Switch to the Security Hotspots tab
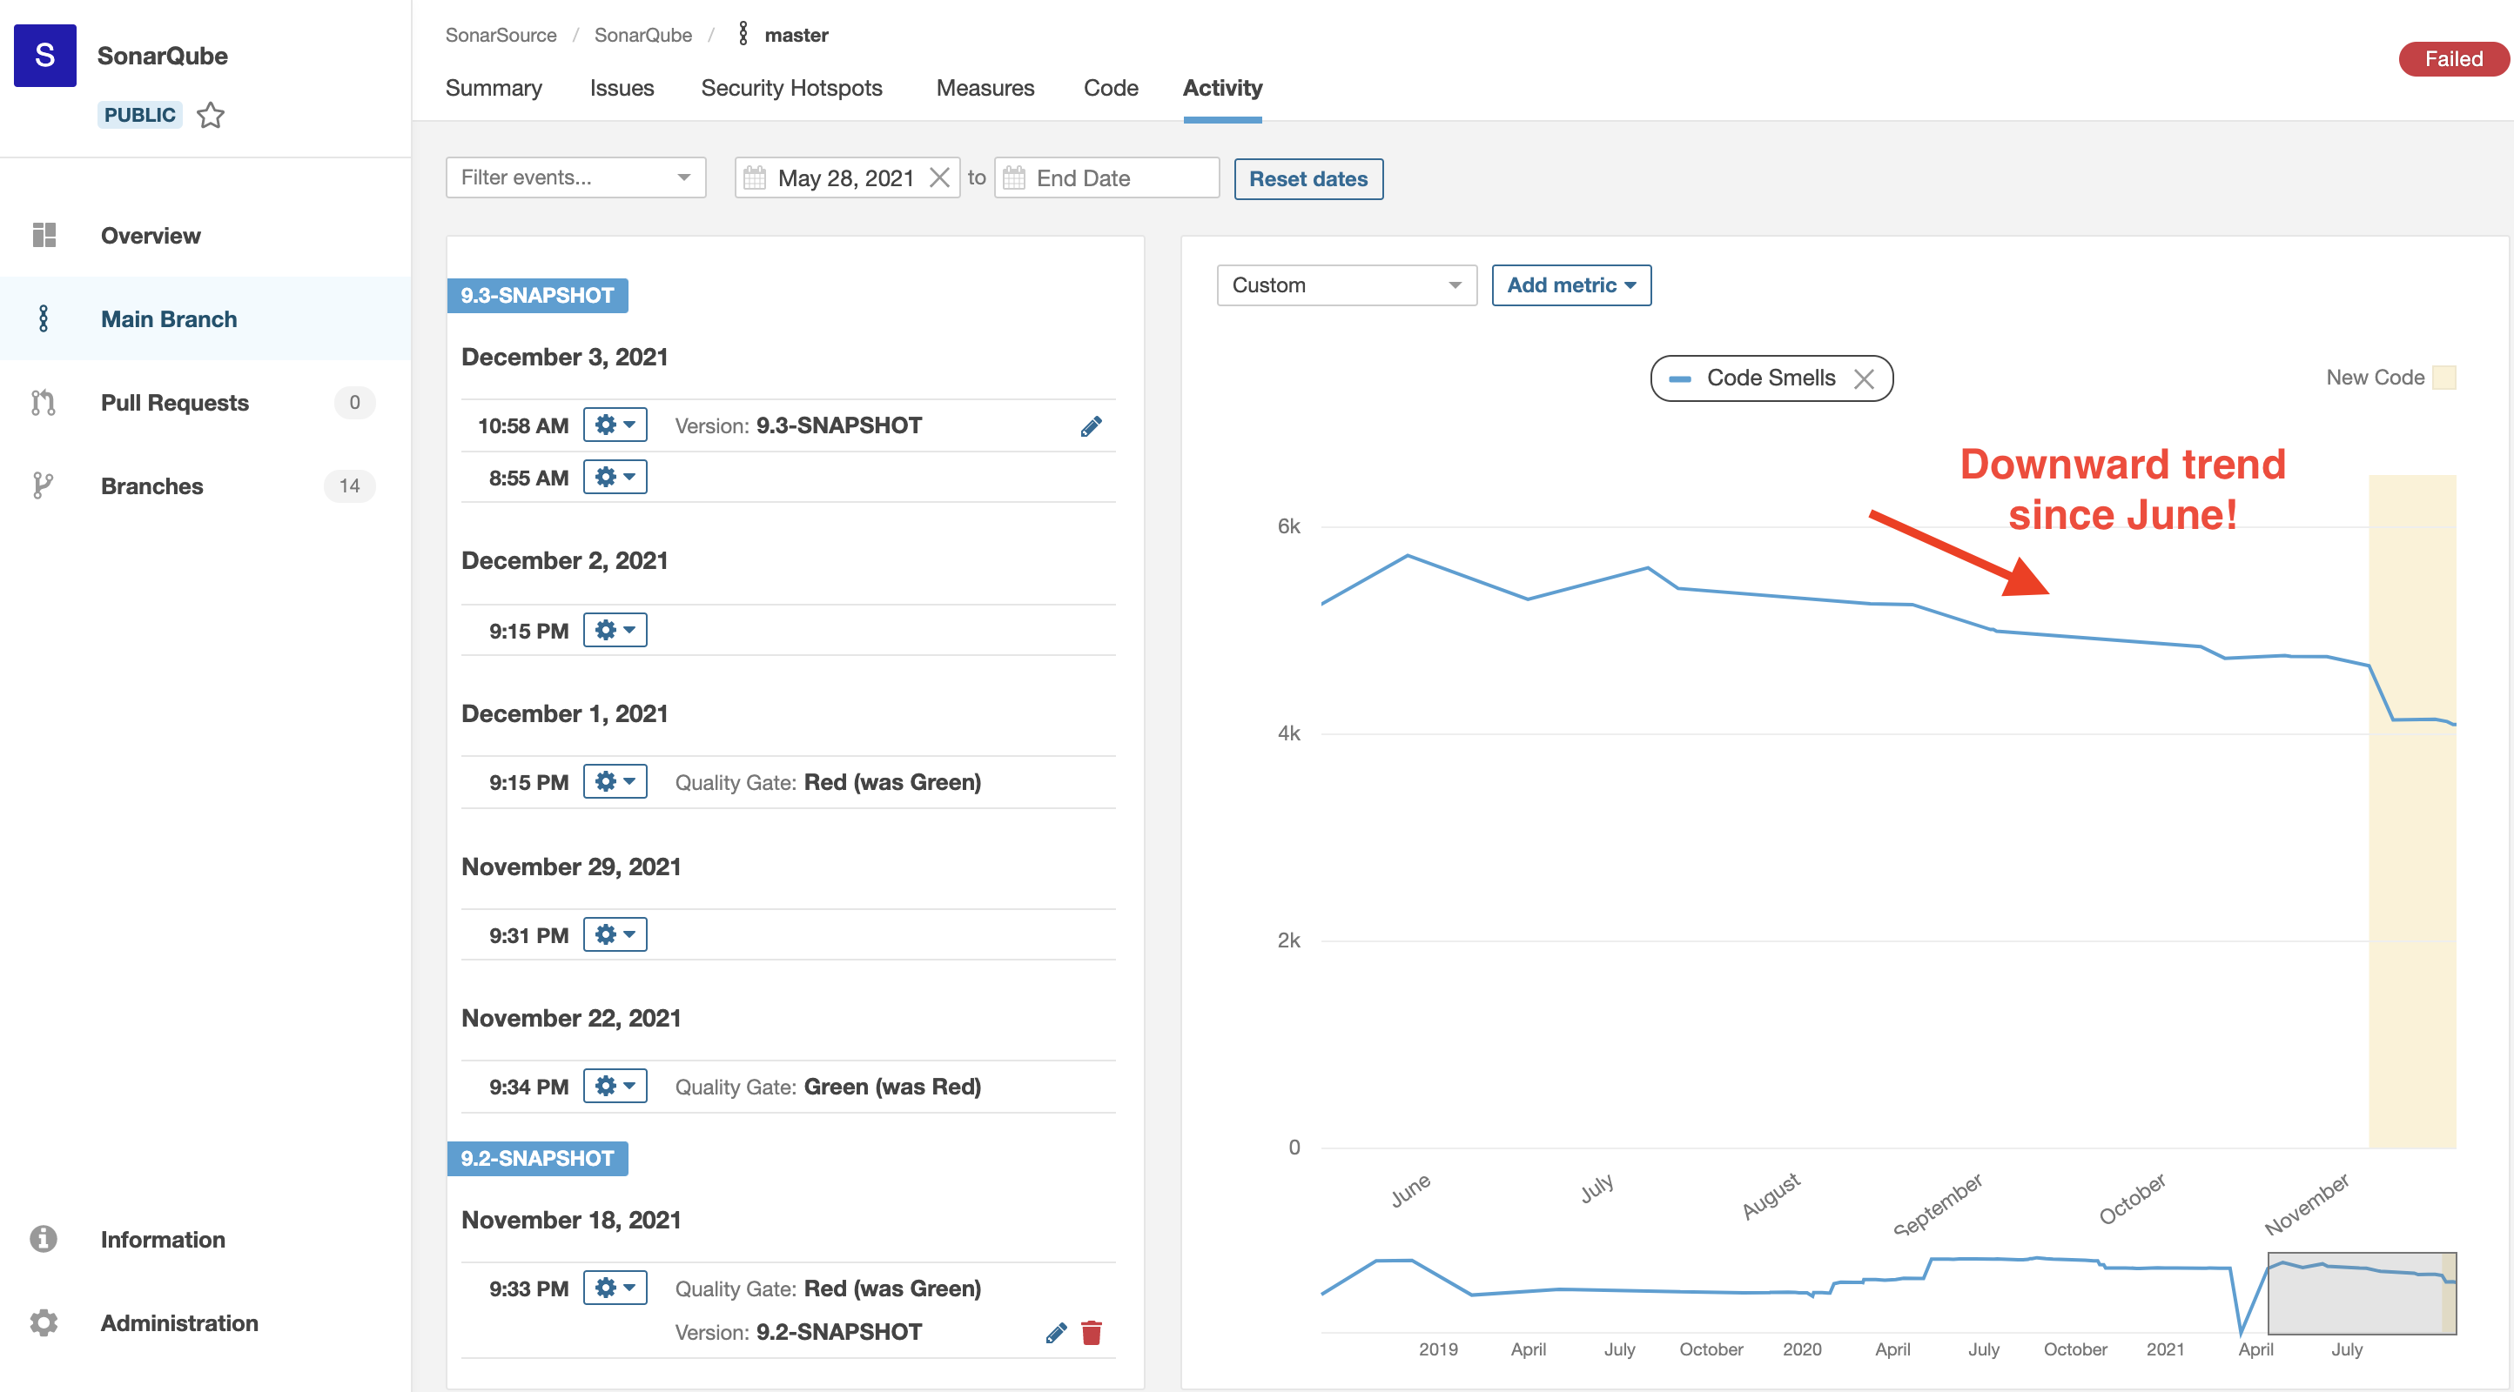Viewport: 2514px width, 1392px height. (x=790, y=88)
